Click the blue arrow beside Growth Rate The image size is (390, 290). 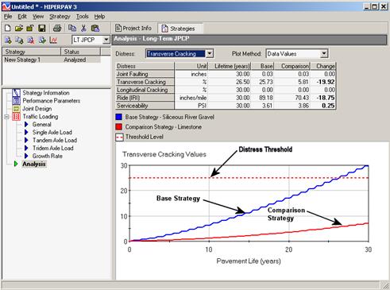click(x=26, y=156)
